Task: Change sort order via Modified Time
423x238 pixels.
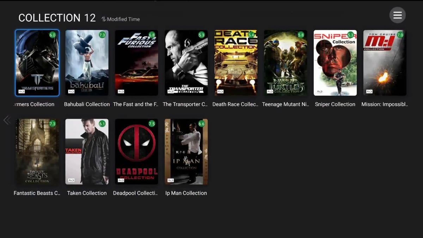Action: coord(121,19)
